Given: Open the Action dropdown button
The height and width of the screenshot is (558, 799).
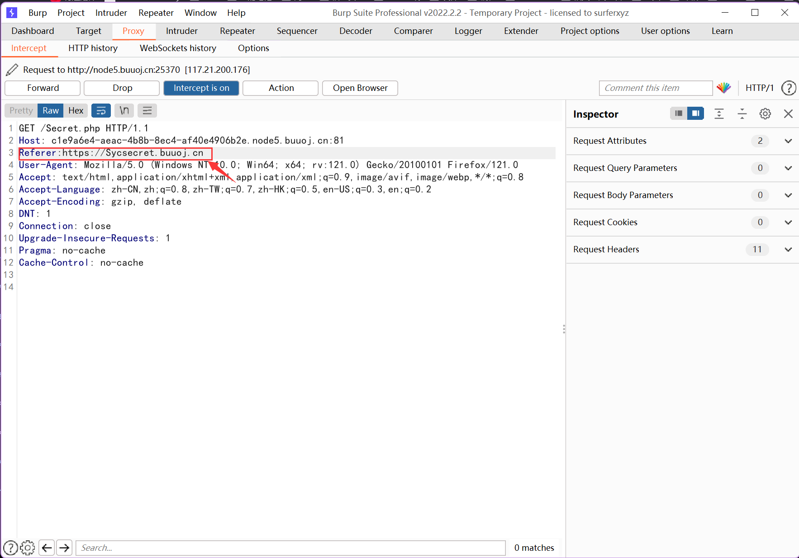Looking at the screenshot, I should tap(281, 88).
